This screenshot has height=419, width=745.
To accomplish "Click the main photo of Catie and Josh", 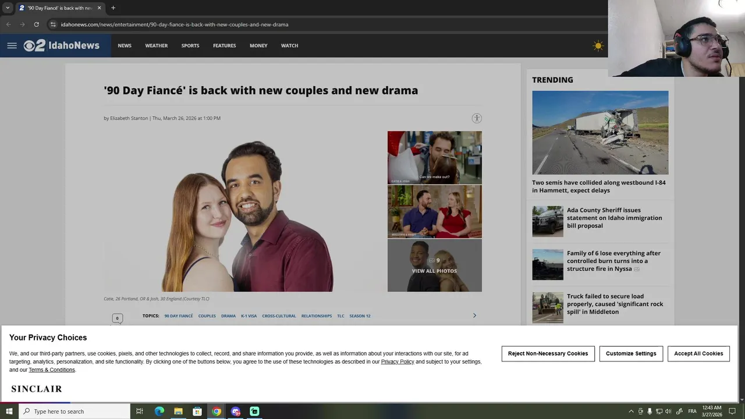I will (244, 211).
